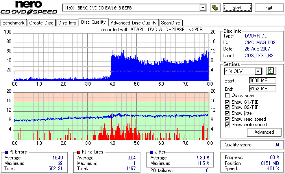Click the disc ID CMC MAG D03

tap(260, 43)
